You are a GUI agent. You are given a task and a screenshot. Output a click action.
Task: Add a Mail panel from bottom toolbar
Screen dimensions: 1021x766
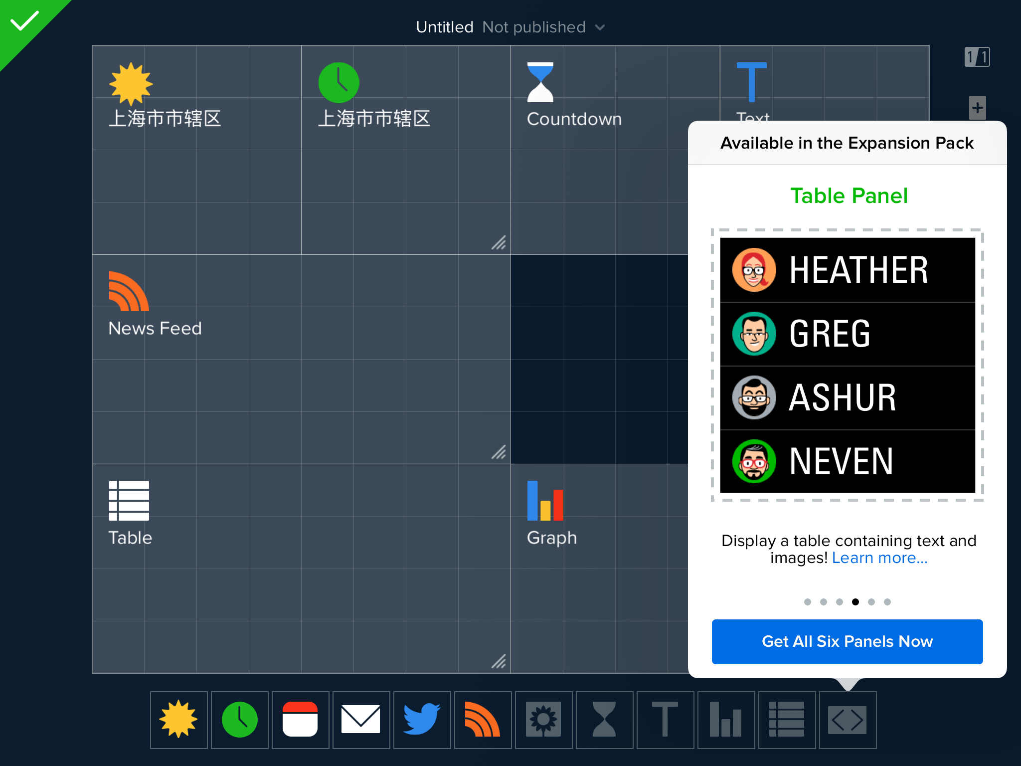click(x=361, y=720)
